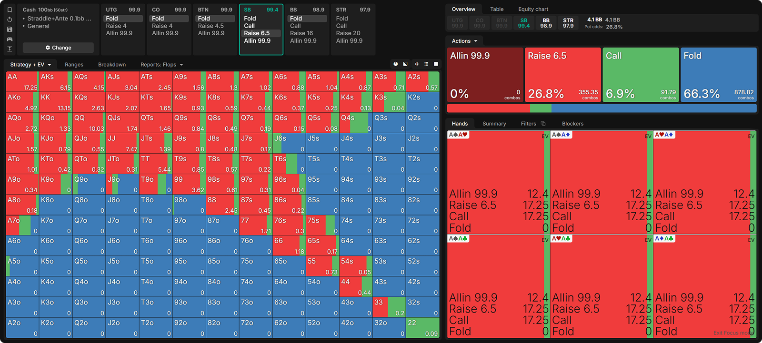Switch to the Equity chart tab
Screen dimensions: 762x343
[533, 9]
